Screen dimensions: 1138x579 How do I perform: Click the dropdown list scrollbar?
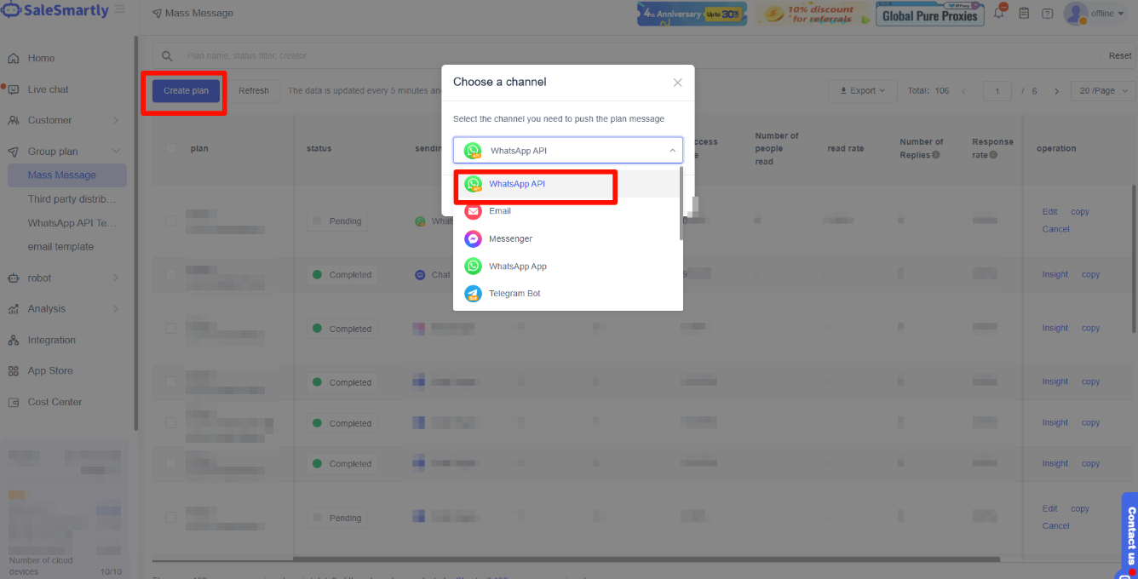click(681, 204)
